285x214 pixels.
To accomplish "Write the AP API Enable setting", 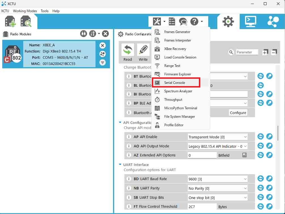I will [x=269, y=136].
